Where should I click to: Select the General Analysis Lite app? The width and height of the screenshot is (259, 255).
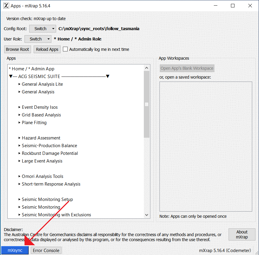pyautogui.click(x=42, y=84)
